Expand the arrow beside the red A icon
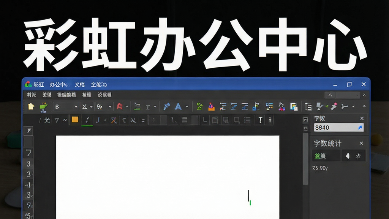The width and height of the screenshot is (389, 219). tap(127, 107)
